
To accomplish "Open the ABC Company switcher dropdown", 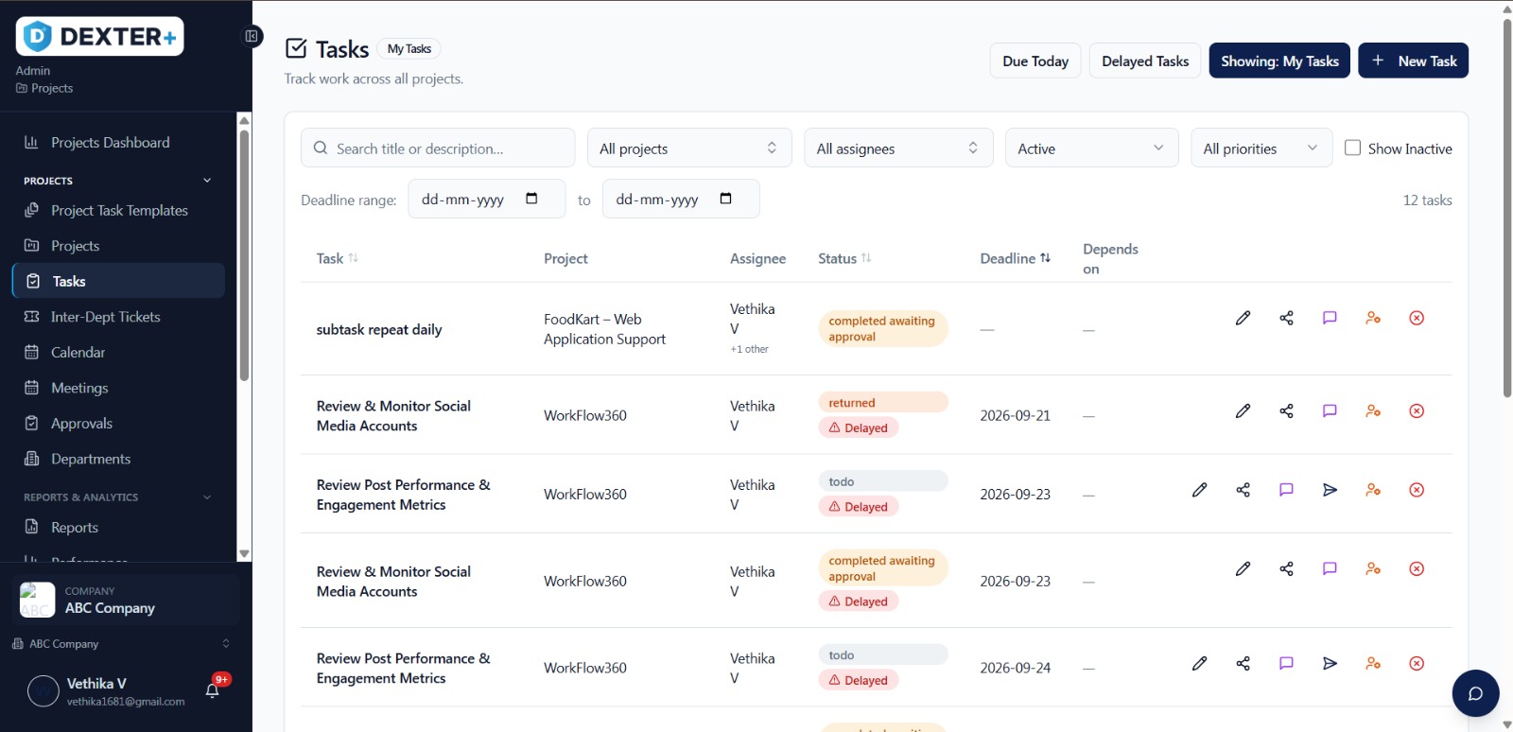I will point(120,643).
